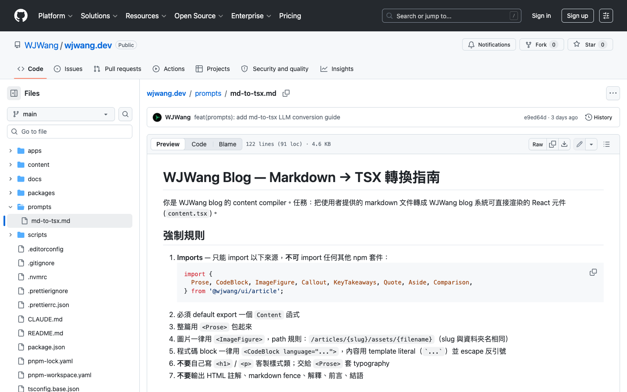Open more edit options dropdown arrow
Image resolution: width=627 pixels, height=392 pixels.
click(x=591, y=144)
